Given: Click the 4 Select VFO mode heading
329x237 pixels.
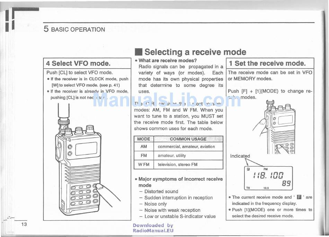Looking at the screenshot, I should tap(78, 63).
